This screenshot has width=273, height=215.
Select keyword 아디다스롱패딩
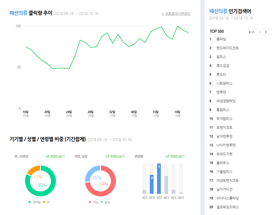tap(227, 198)
